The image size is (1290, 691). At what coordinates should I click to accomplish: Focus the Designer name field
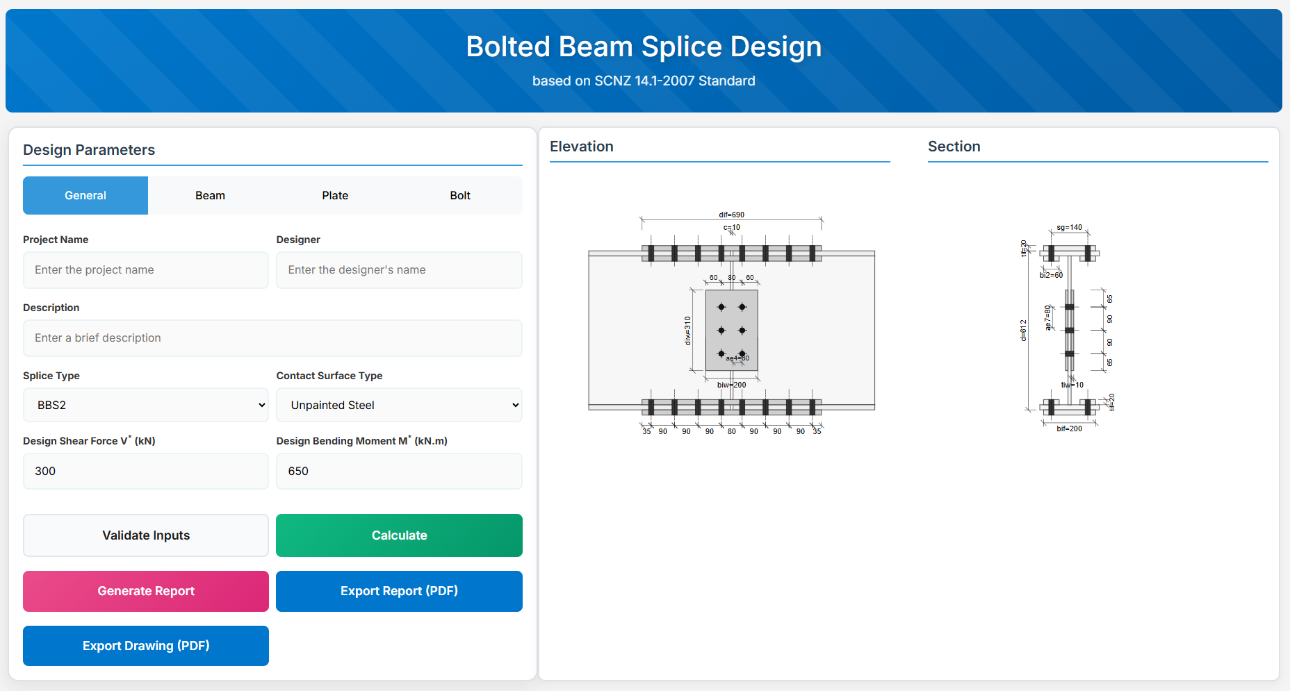(x=399, y=270)
